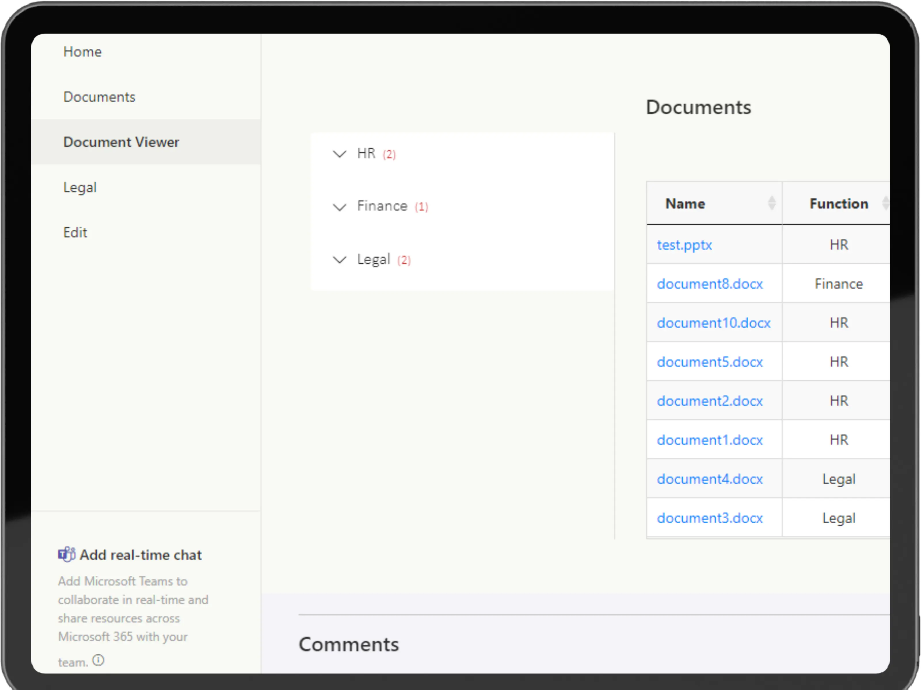Select the HR (2) group label
921x690 pixels.
376,154
